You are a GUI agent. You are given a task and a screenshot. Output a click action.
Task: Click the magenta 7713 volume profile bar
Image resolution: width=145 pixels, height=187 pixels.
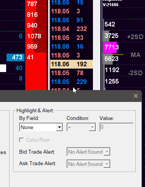[110, 48]
